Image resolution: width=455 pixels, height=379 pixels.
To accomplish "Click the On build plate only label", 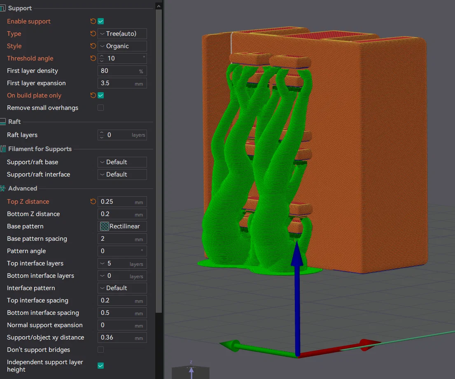I will point(34,95).
